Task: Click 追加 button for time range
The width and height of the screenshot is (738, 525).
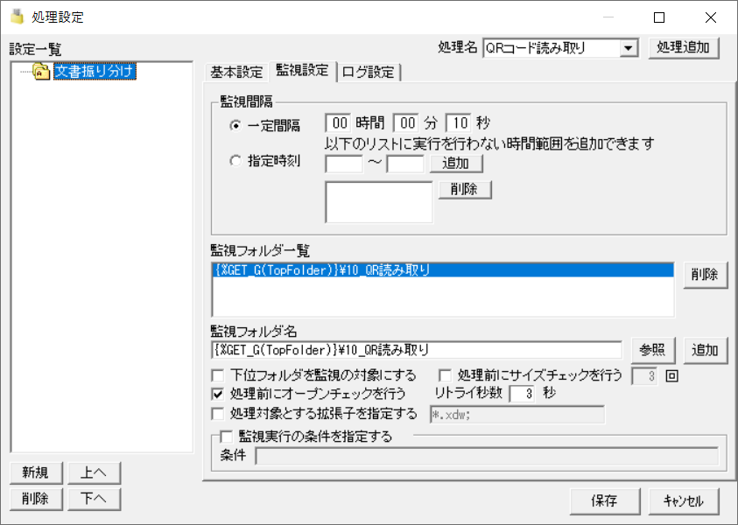Action: coord(456,164)
